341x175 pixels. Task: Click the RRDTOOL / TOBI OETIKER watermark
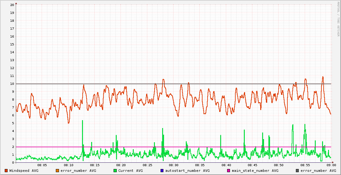tap(338, 19)
